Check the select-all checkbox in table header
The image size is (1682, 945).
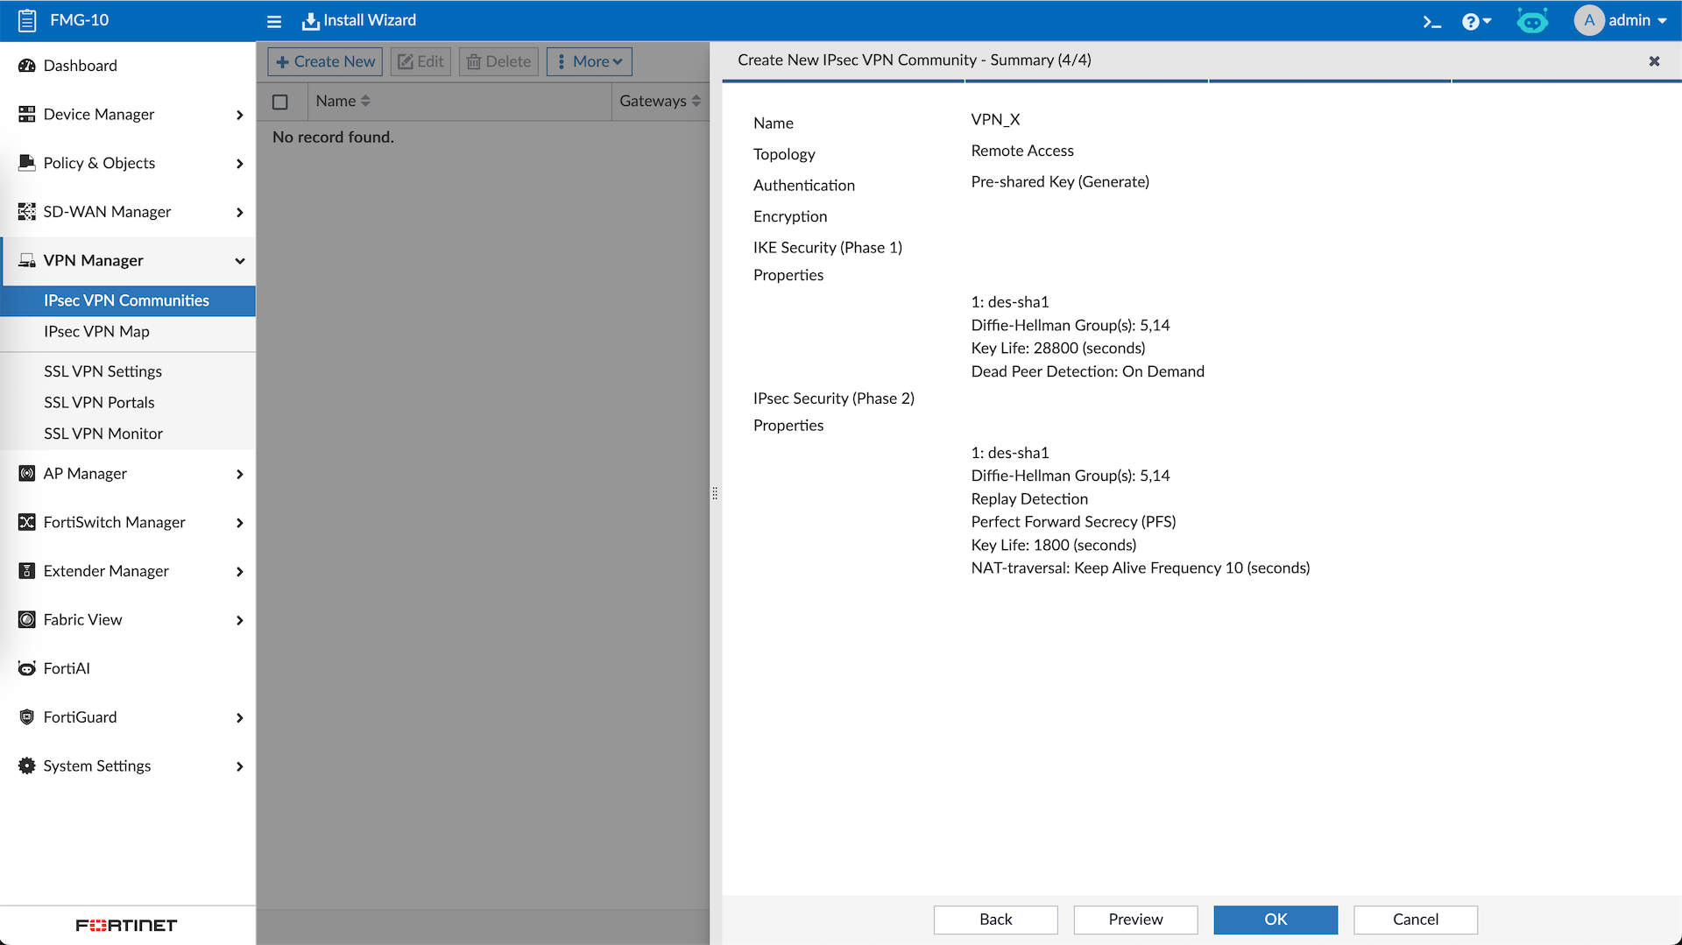280,102
